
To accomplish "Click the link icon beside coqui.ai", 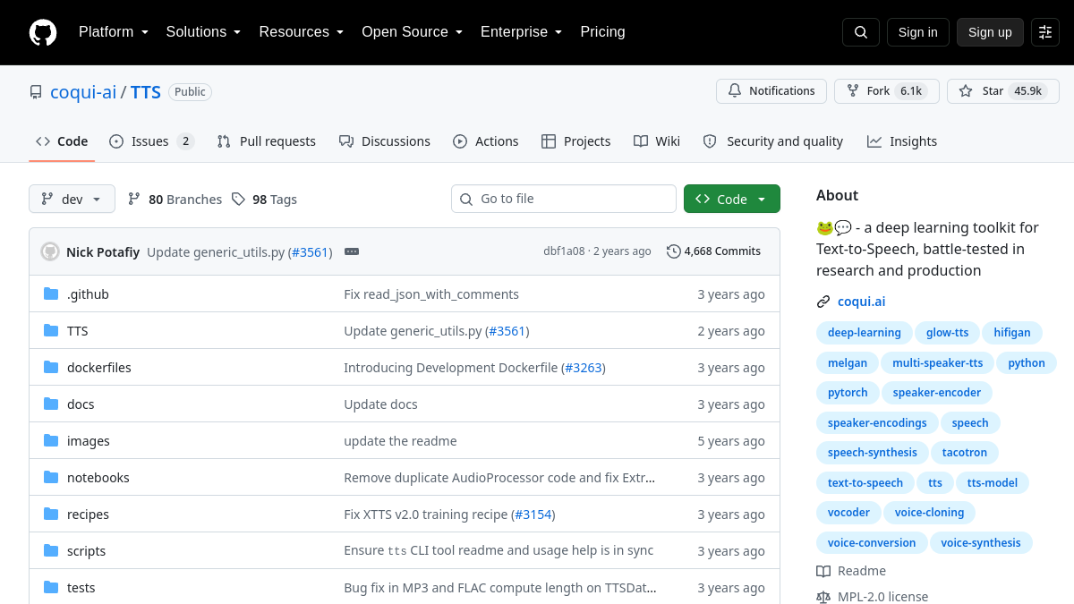I will tap(823, 302).
